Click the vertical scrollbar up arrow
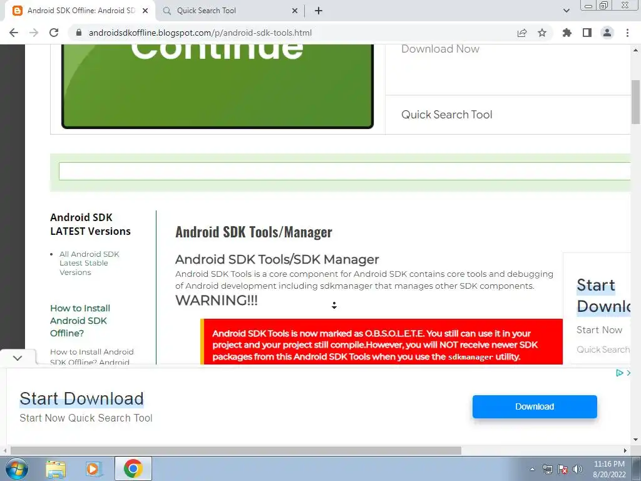 point(635,50)
